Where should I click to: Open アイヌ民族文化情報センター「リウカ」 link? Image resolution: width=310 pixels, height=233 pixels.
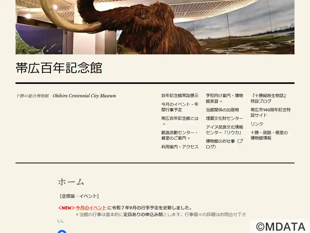point(224,130)
